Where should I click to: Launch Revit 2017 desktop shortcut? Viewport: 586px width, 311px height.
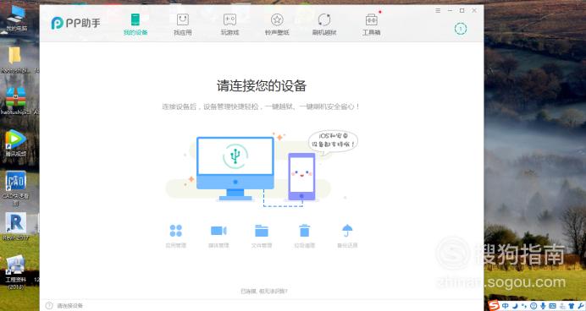tap(16, 226)
